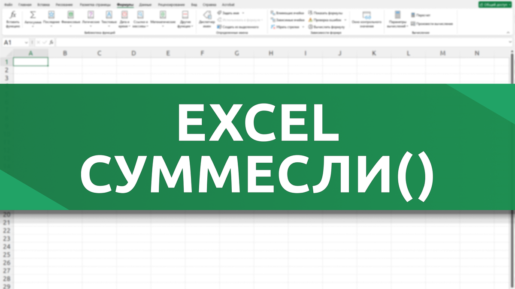Click the fx icon in formula bar
Screen dimensions: 515x289
coord(51,42)
